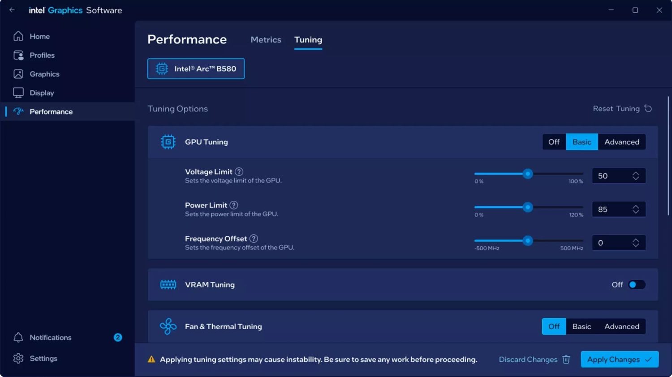The width and height of the screenshot is (672, 377).
Task: Set GPU Tuning to Advanced mode
Action: 622,142
